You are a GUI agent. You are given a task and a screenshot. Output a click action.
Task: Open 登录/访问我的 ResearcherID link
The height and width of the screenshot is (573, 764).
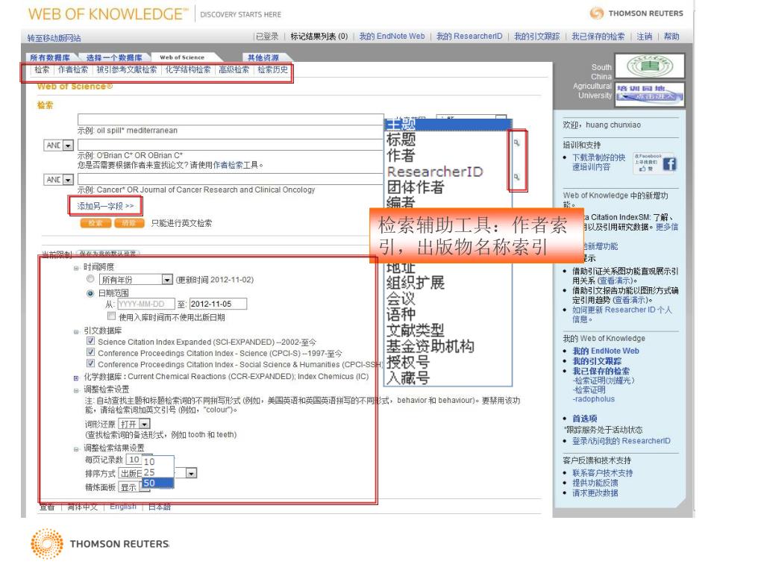621,441
